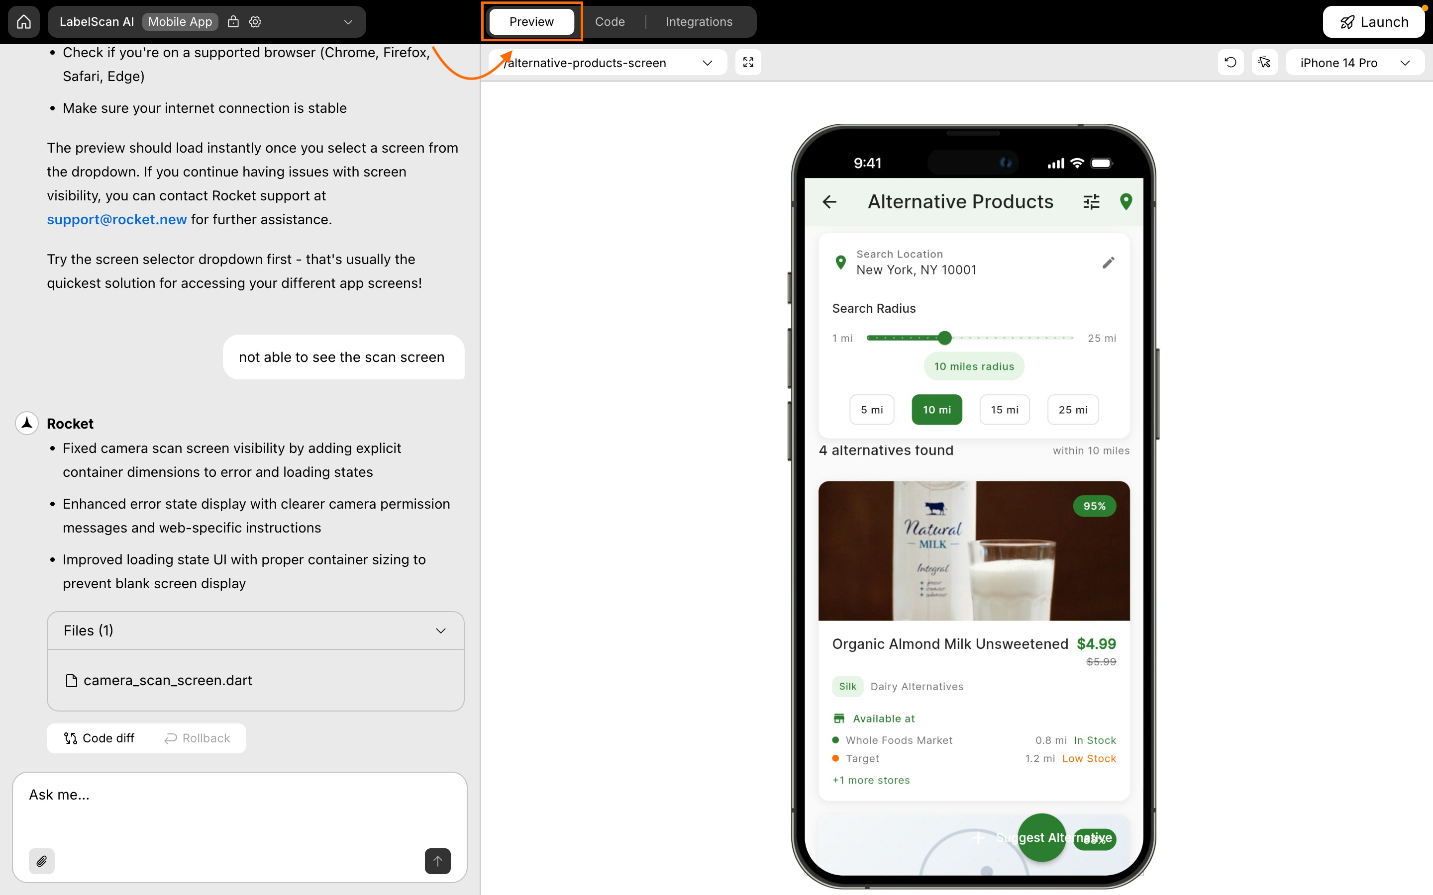Click the lock icon next to LabelScan AI
This screenshot has width=1433, height=895.
pos(233,21)
